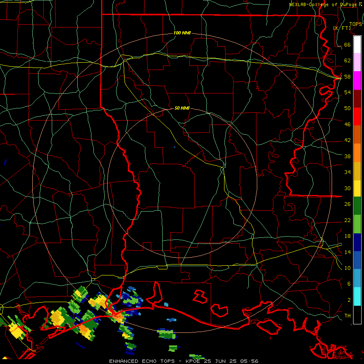364x364 pixels.
Task: Click the legend value "42"
Action: coord(347,140)
